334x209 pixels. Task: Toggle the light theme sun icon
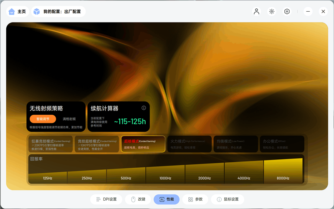(272, 12)
